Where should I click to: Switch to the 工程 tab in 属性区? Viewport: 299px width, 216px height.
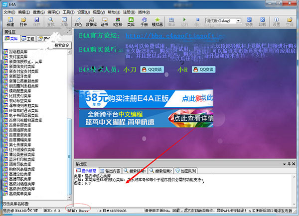(28, 39)
